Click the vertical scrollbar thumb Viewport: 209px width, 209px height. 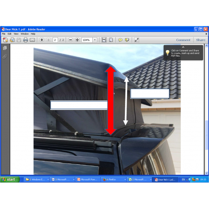tap(206, 135)
